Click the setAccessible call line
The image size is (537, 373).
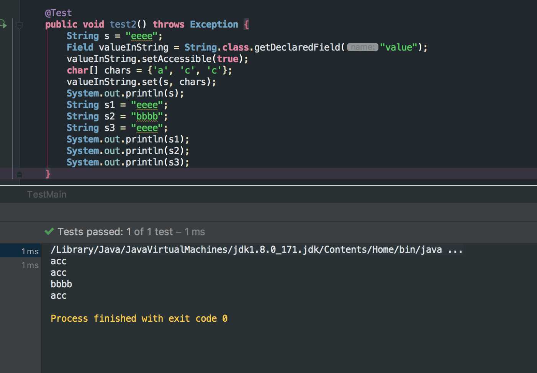[157, 59]
